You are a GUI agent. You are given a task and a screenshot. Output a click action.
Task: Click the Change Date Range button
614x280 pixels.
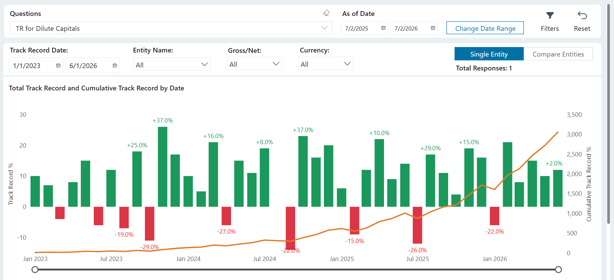[x=485, y=28]
